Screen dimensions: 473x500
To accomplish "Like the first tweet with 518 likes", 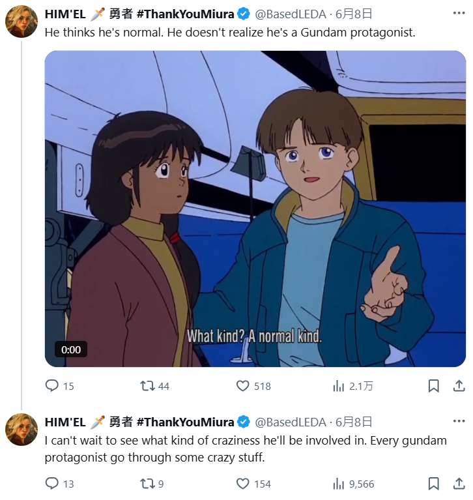I will tap(243, 386).
